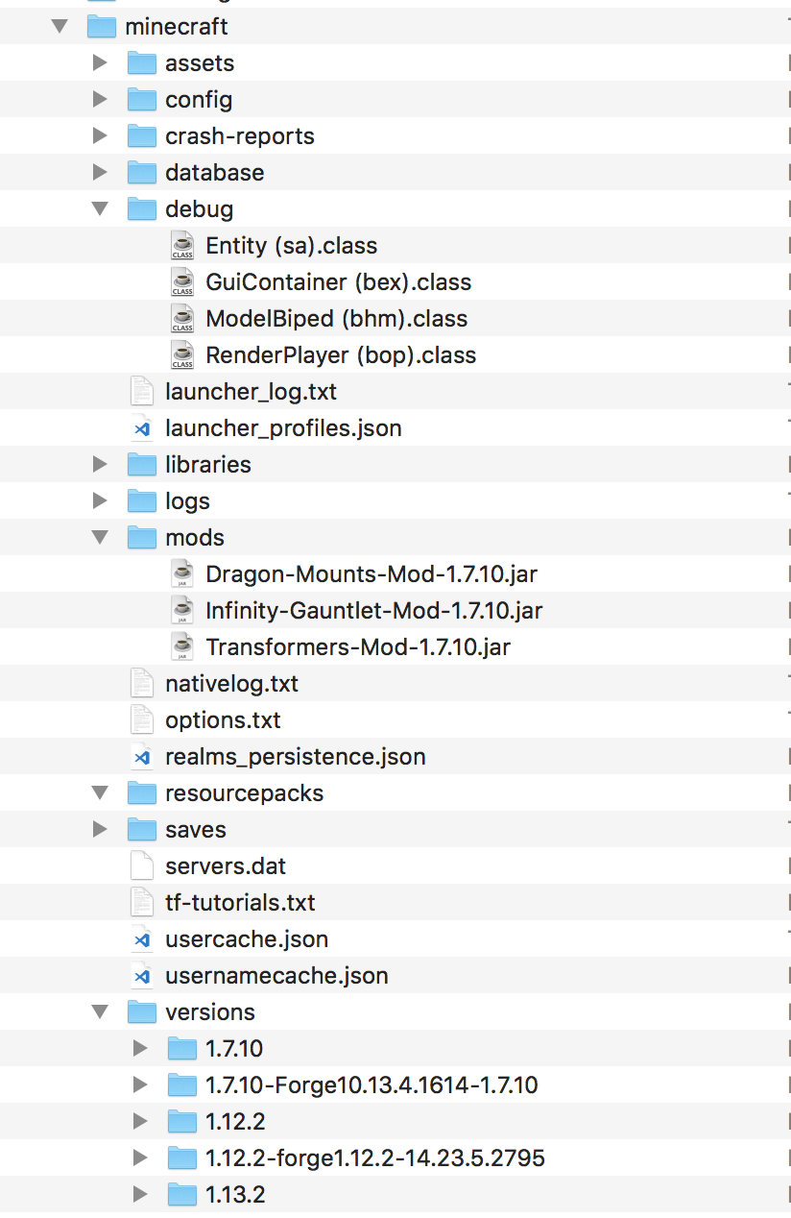Click the launcher_log.txt document icon

point(141,391)
